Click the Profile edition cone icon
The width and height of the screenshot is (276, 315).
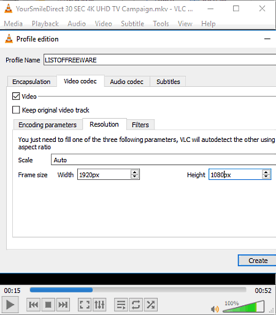[x=9, y=39]
